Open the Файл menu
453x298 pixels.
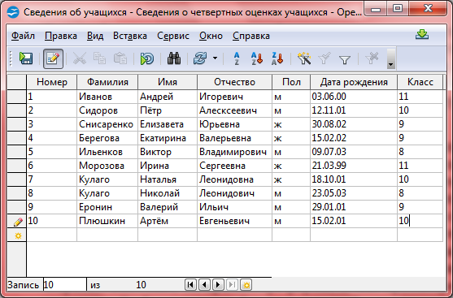[x=23, y=36]
